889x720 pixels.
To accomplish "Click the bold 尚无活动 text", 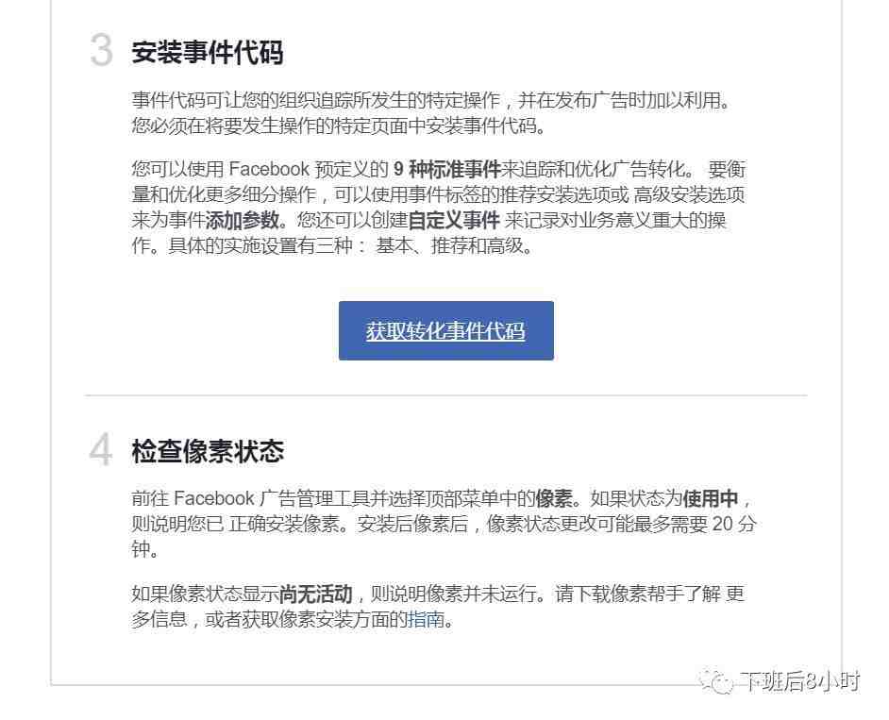I will (316, 594).
